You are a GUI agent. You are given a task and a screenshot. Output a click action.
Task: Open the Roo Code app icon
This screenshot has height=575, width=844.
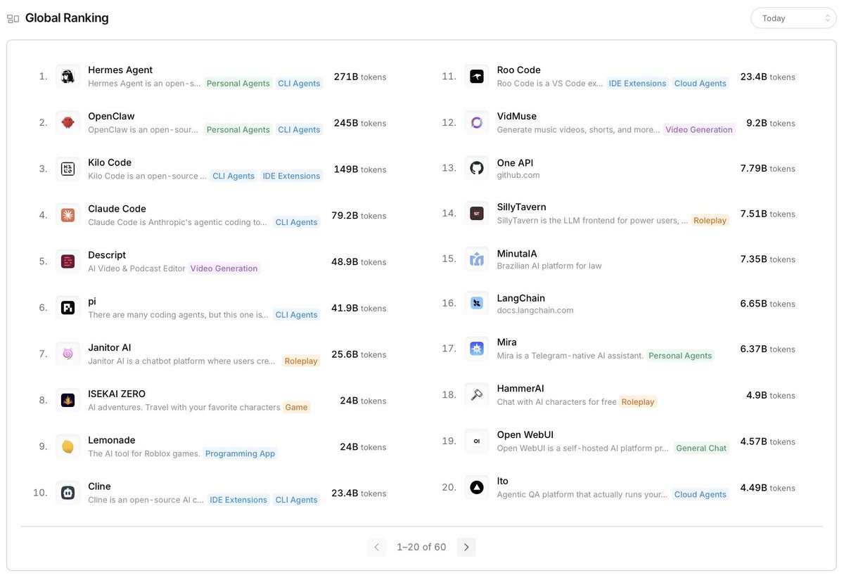click(x=477, y=77)
